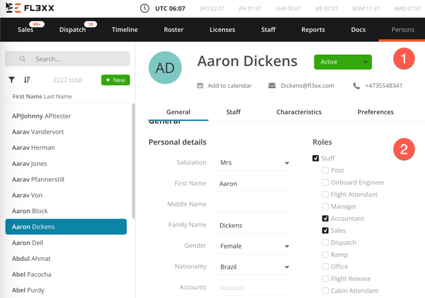Click the Accounts input field
Screen dimensions: 425x298
pos(253,288)
